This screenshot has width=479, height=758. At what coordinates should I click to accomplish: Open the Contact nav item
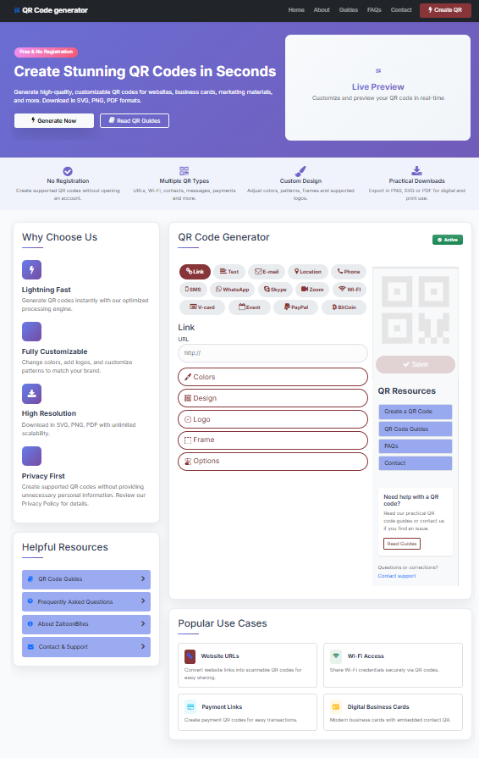[401, 9]
